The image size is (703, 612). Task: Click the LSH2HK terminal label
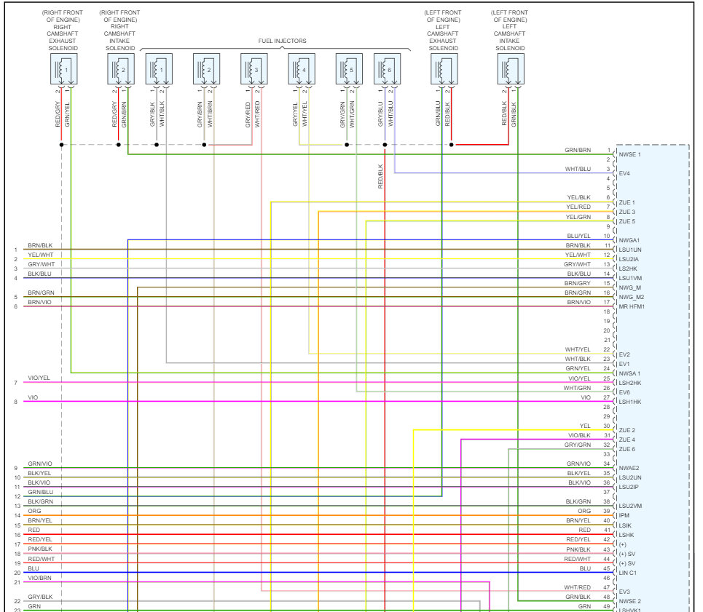(x=630, y=383)
